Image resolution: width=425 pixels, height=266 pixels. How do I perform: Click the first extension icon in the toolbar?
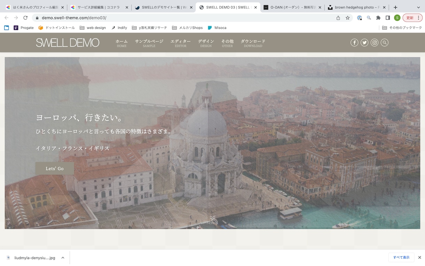tap(360, 18)
